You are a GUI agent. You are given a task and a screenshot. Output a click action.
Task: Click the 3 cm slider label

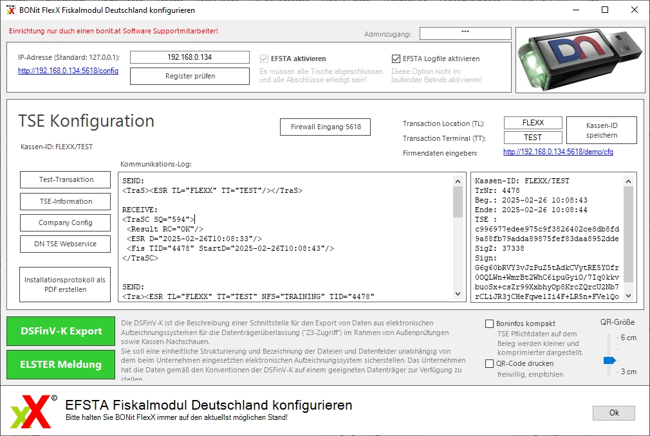click(629, 372)
